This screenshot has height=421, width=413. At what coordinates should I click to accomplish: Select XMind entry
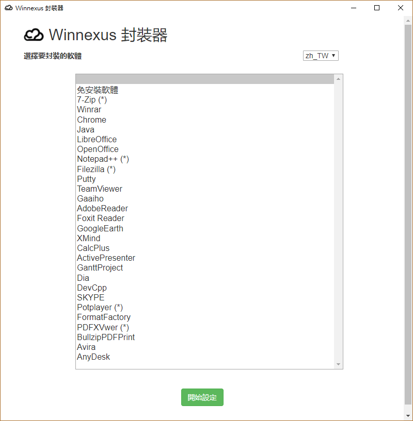click(205, 238)
